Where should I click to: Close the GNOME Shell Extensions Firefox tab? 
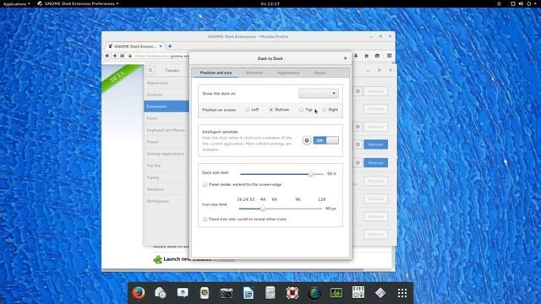click(161, 46)
